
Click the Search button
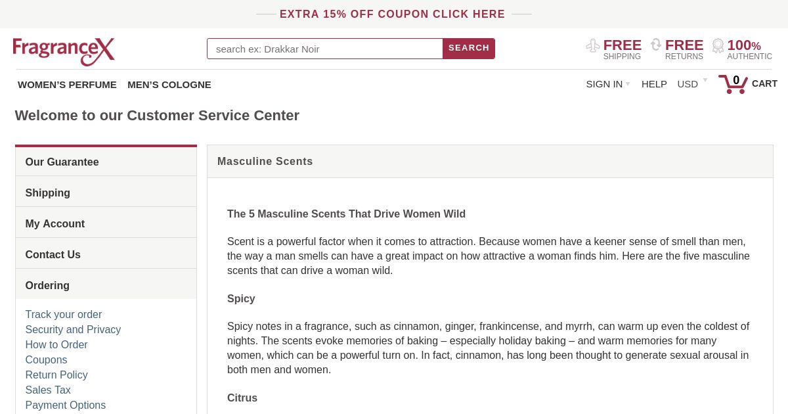click(x=469, y=49)
